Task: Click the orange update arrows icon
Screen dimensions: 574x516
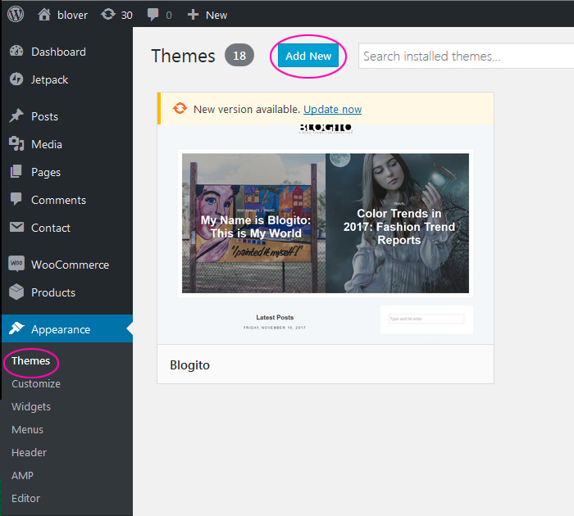Action: click(180, 109)
